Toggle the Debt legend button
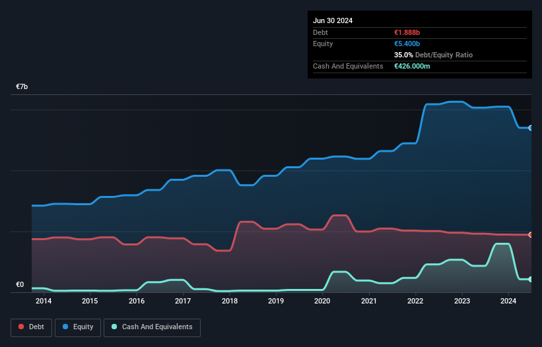 point(32,327)
